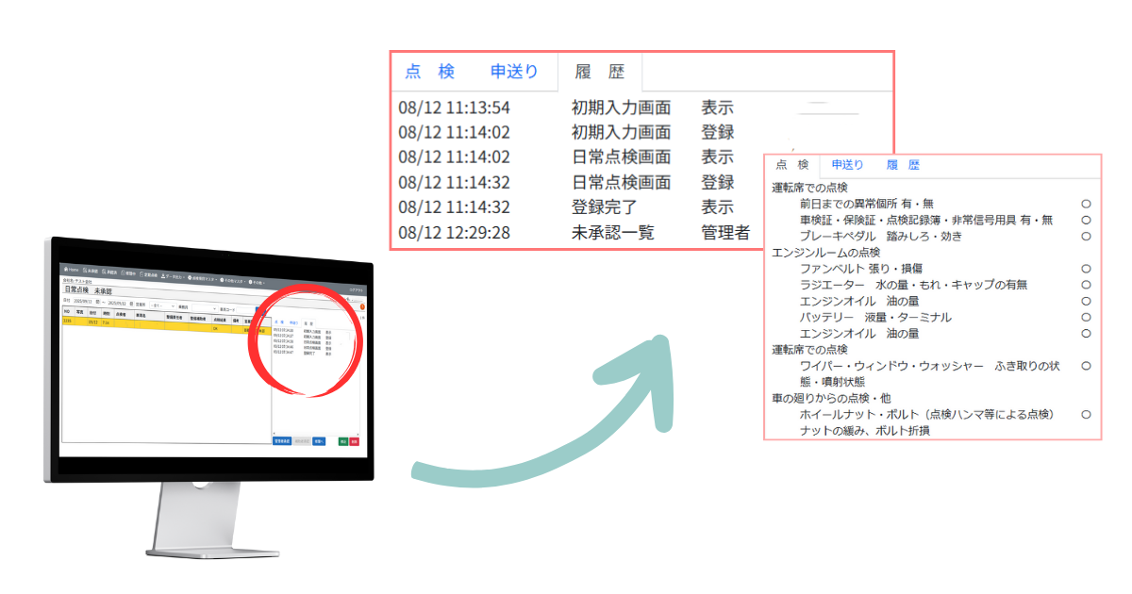Click the orange round icon below ログアウト
This screenshot has height=594, width=1132.
[362, 306]
